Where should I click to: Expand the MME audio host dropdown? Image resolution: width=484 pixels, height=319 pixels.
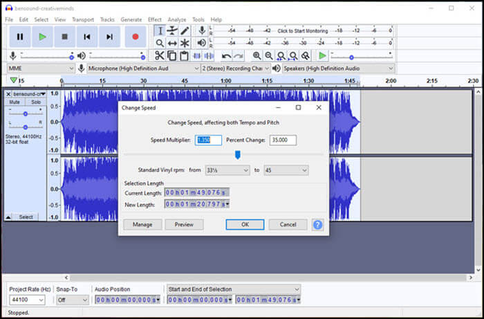click(x=40, y=69)
